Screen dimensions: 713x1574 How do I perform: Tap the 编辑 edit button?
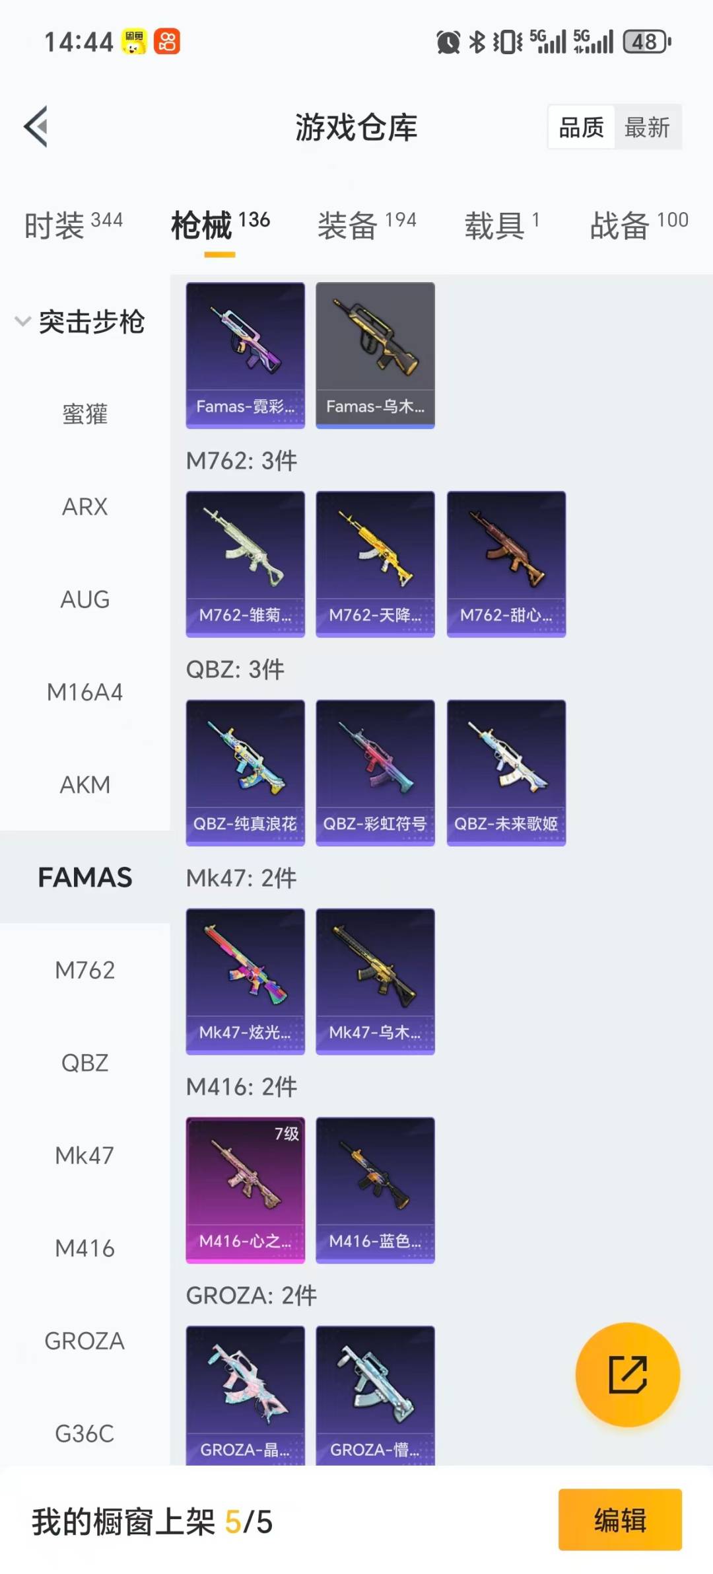tap(620, 1519)
